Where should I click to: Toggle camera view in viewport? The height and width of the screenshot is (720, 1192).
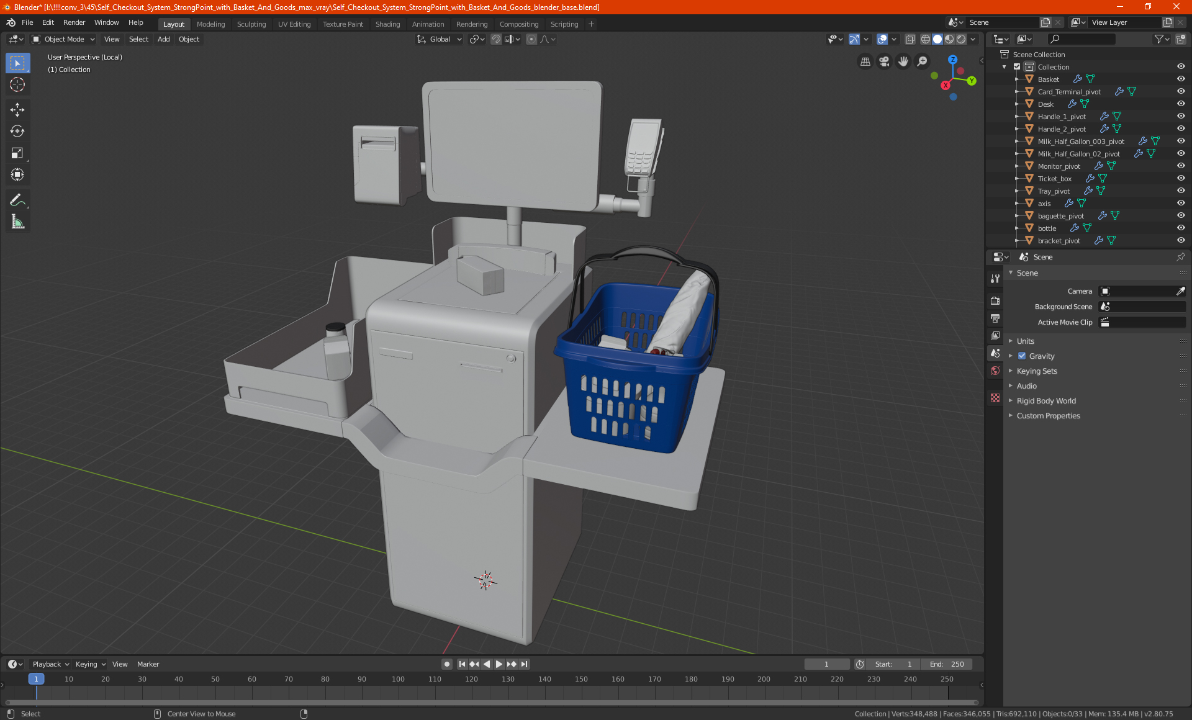coord(884,61)
